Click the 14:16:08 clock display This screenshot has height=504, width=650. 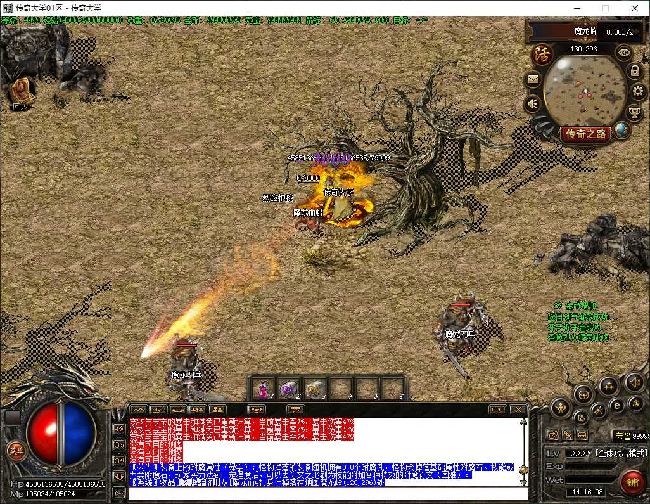587,492
